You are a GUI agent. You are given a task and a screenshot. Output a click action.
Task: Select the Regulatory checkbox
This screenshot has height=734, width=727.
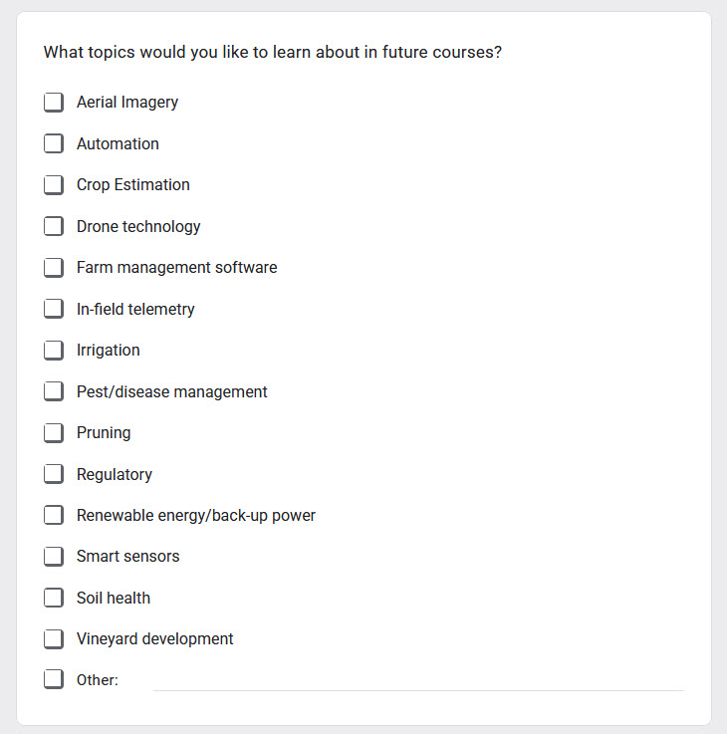coord(54,474)
